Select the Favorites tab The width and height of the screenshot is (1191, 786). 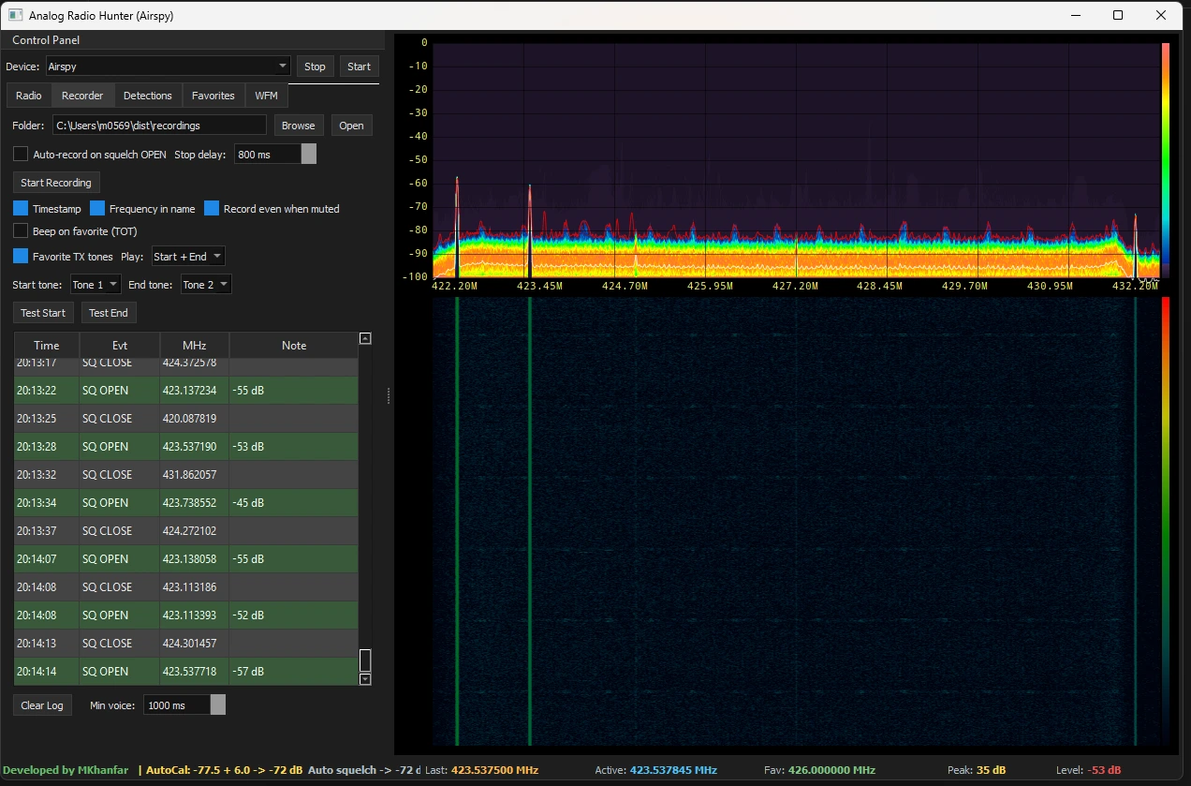coord(213,95)
